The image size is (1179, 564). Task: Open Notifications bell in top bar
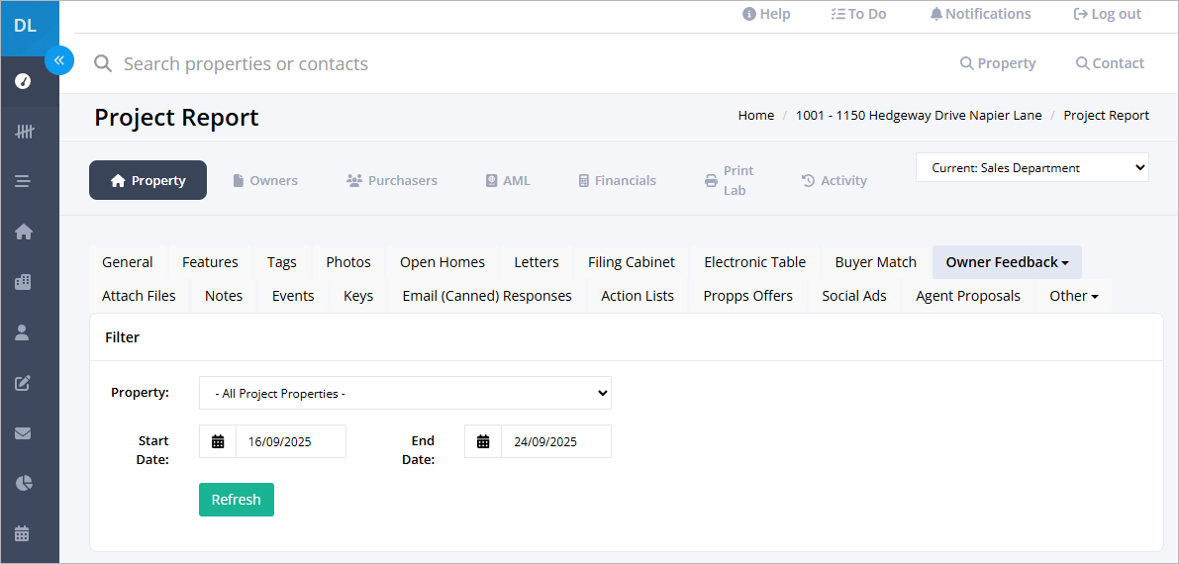[x=980, y=14]
